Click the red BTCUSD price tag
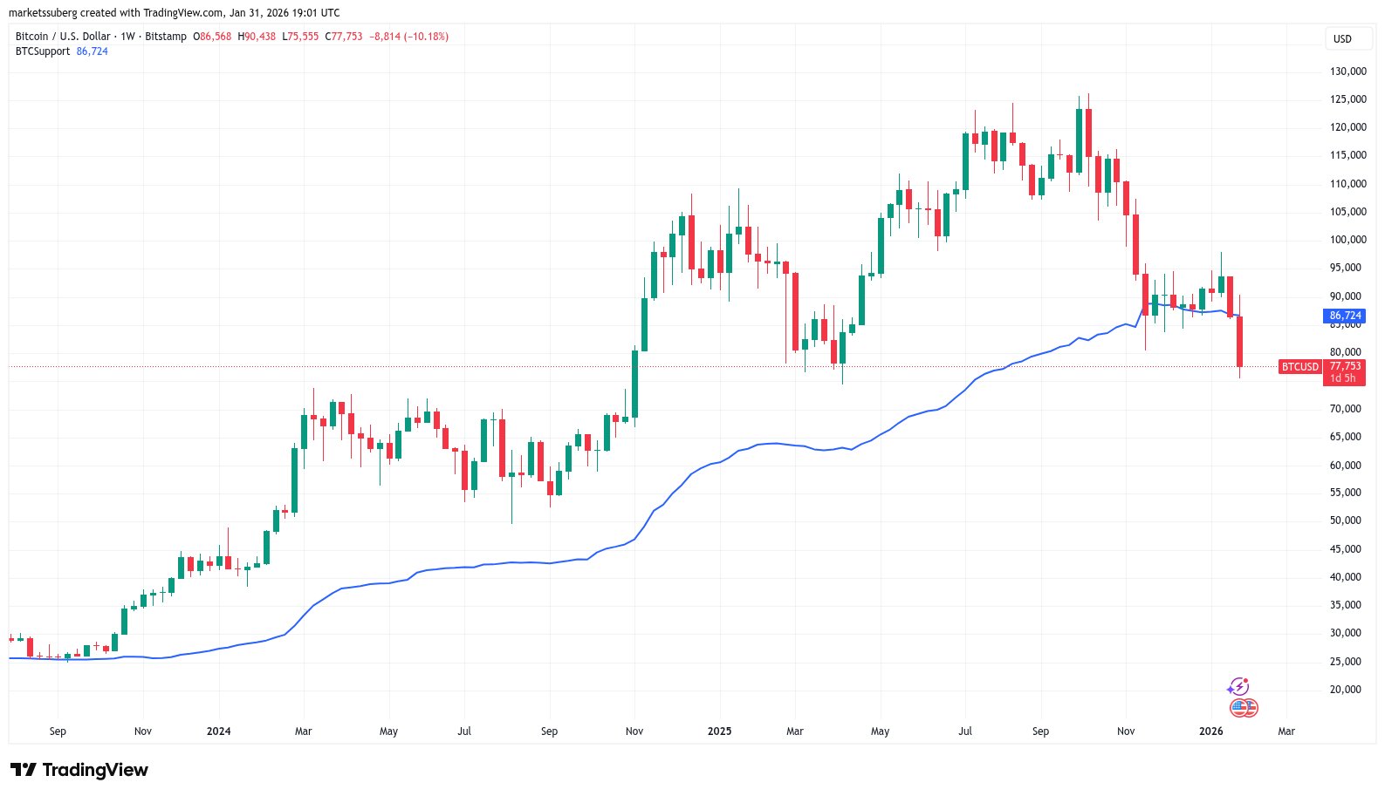 pos(1299,367)
